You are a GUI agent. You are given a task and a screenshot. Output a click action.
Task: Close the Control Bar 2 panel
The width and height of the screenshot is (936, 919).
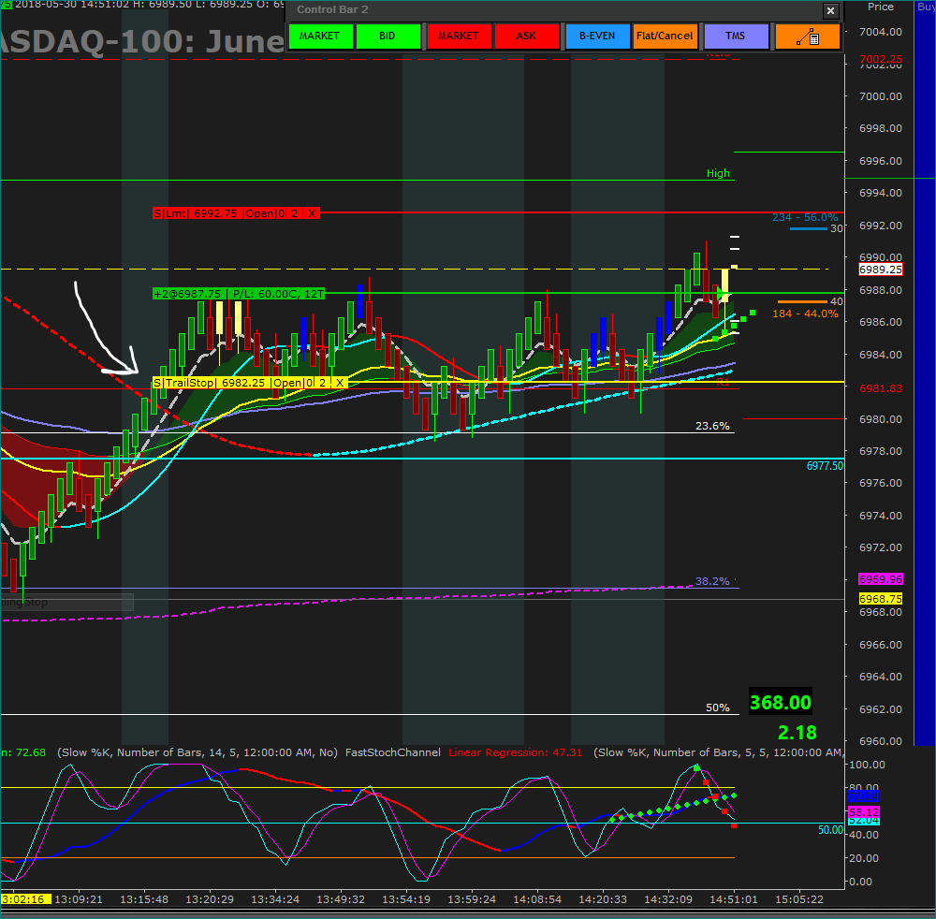pyautogui.click(x=830, y=10)
